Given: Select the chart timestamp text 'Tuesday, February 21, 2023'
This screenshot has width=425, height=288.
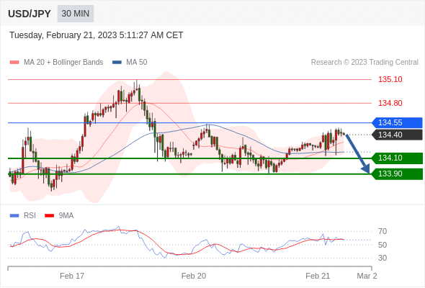Looking at the screenshot, I should [x=63, y=35].
